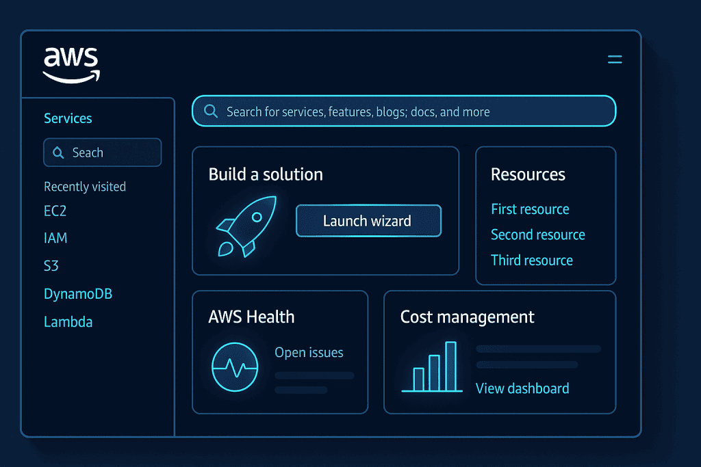Click the bar chart icon in Cost management

pos(432,366)
